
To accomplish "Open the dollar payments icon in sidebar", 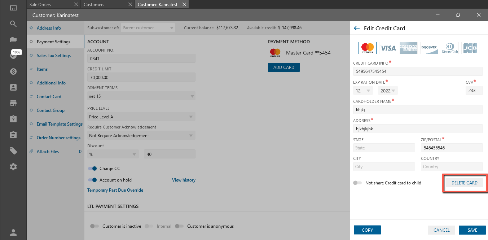I will [x=13, y=71].
